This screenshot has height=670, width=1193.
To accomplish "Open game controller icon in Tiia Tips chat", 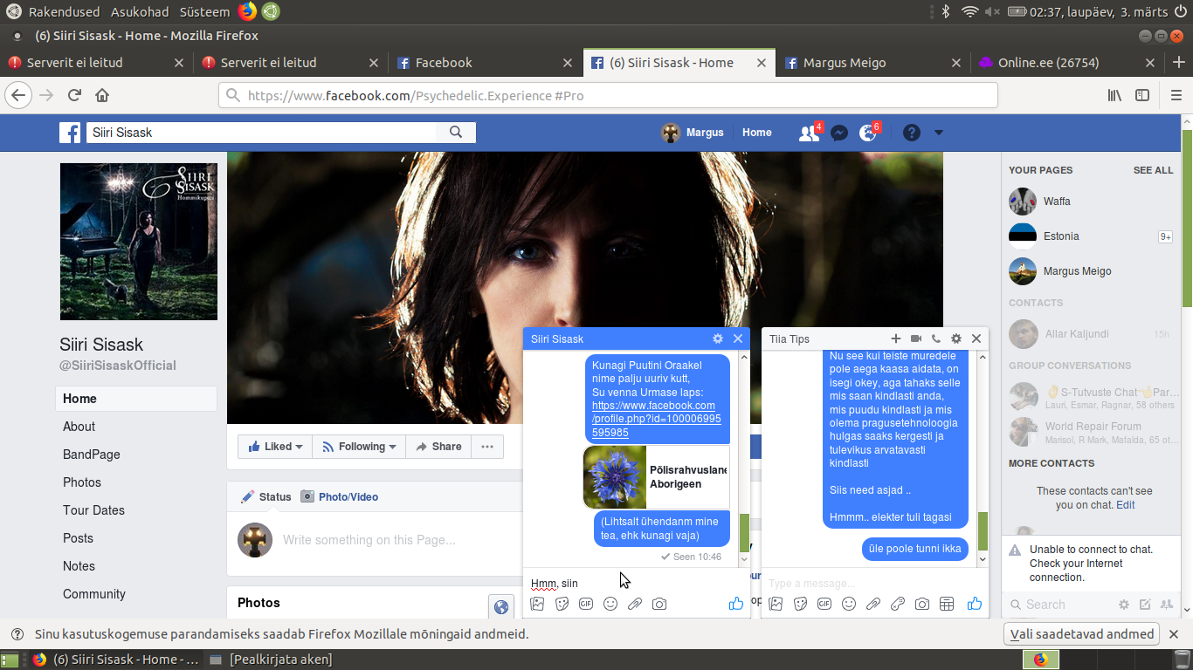I will tap(897, 604).
